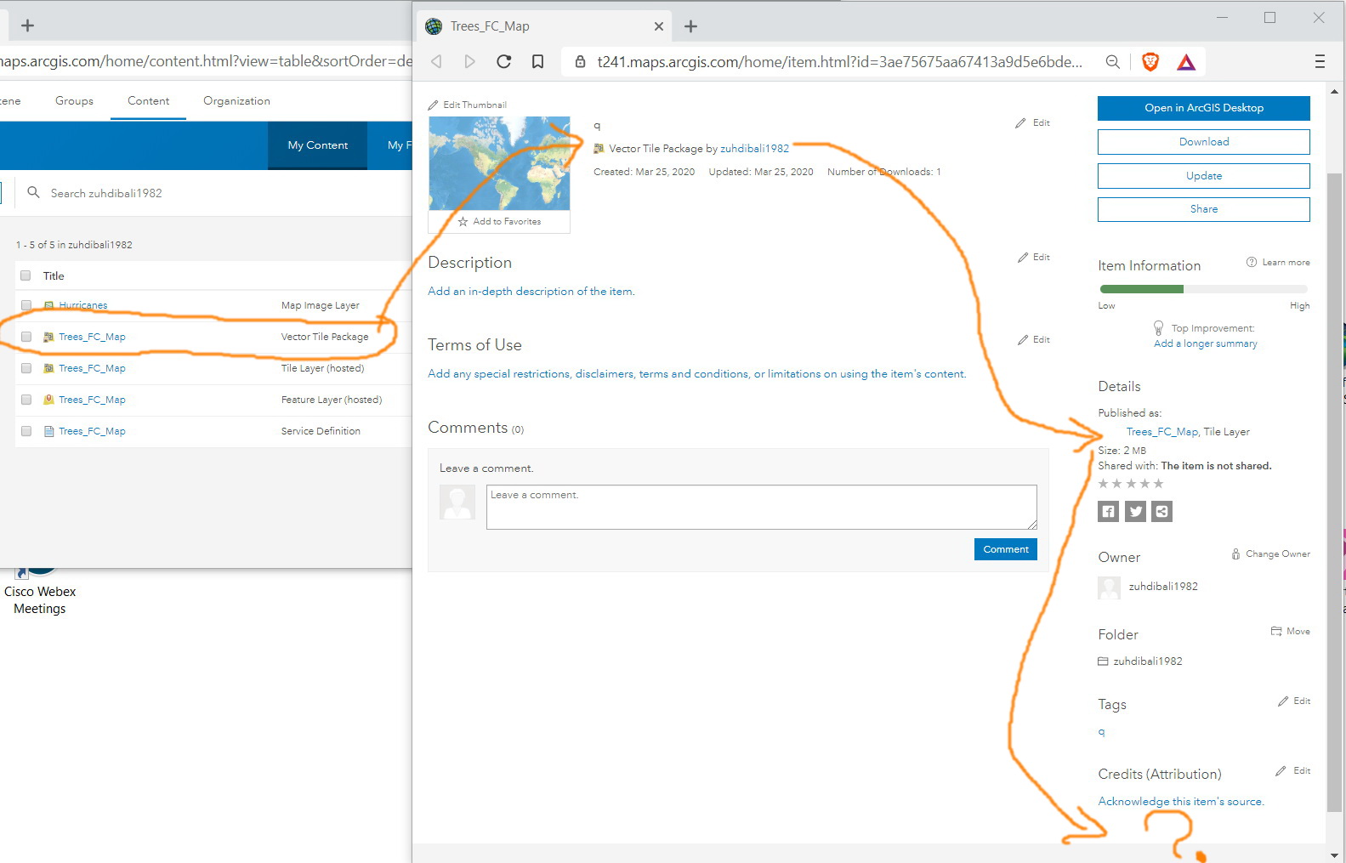Screen dimensions: 1346x863
Task: Go back in the Trees_FC_Map browser window
Action: [436, 61]
